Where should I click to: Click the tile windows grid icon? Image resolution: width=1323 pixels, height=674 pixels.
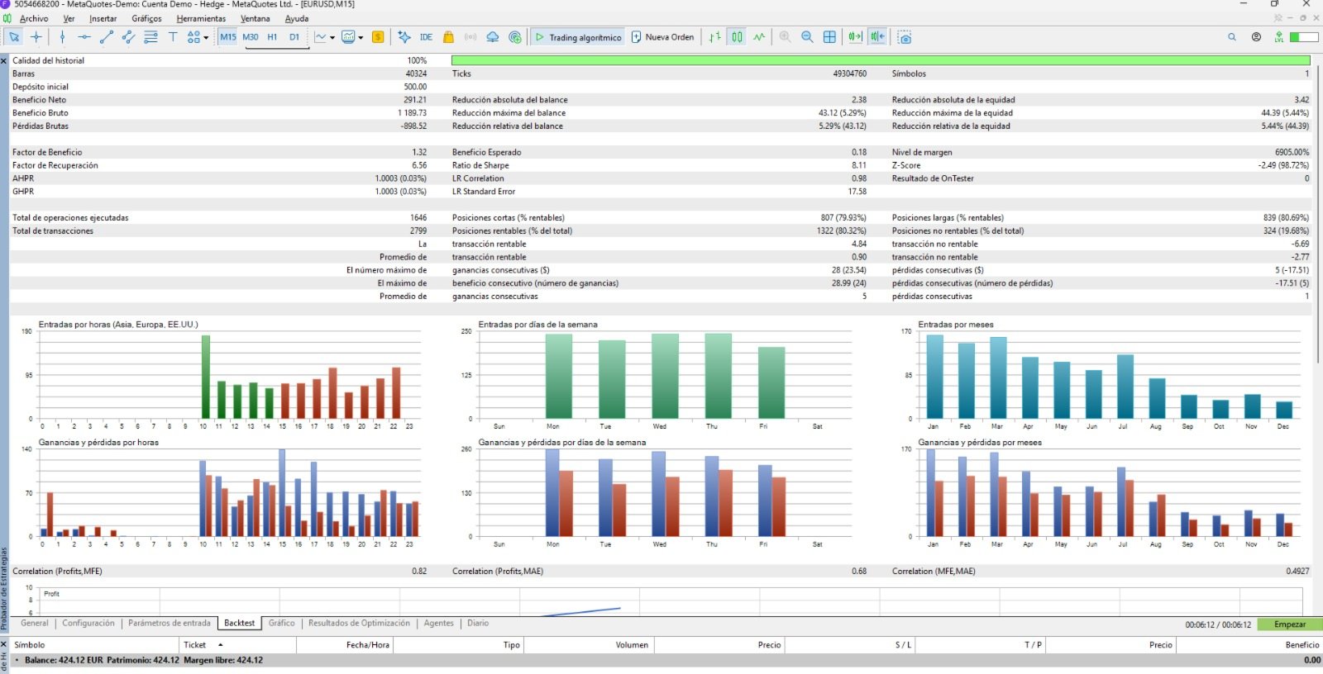tap(829, 37)
